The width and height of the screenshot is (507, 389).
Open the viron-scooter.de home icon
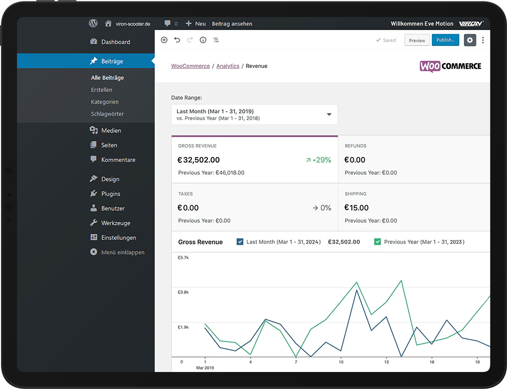[108, 23]
